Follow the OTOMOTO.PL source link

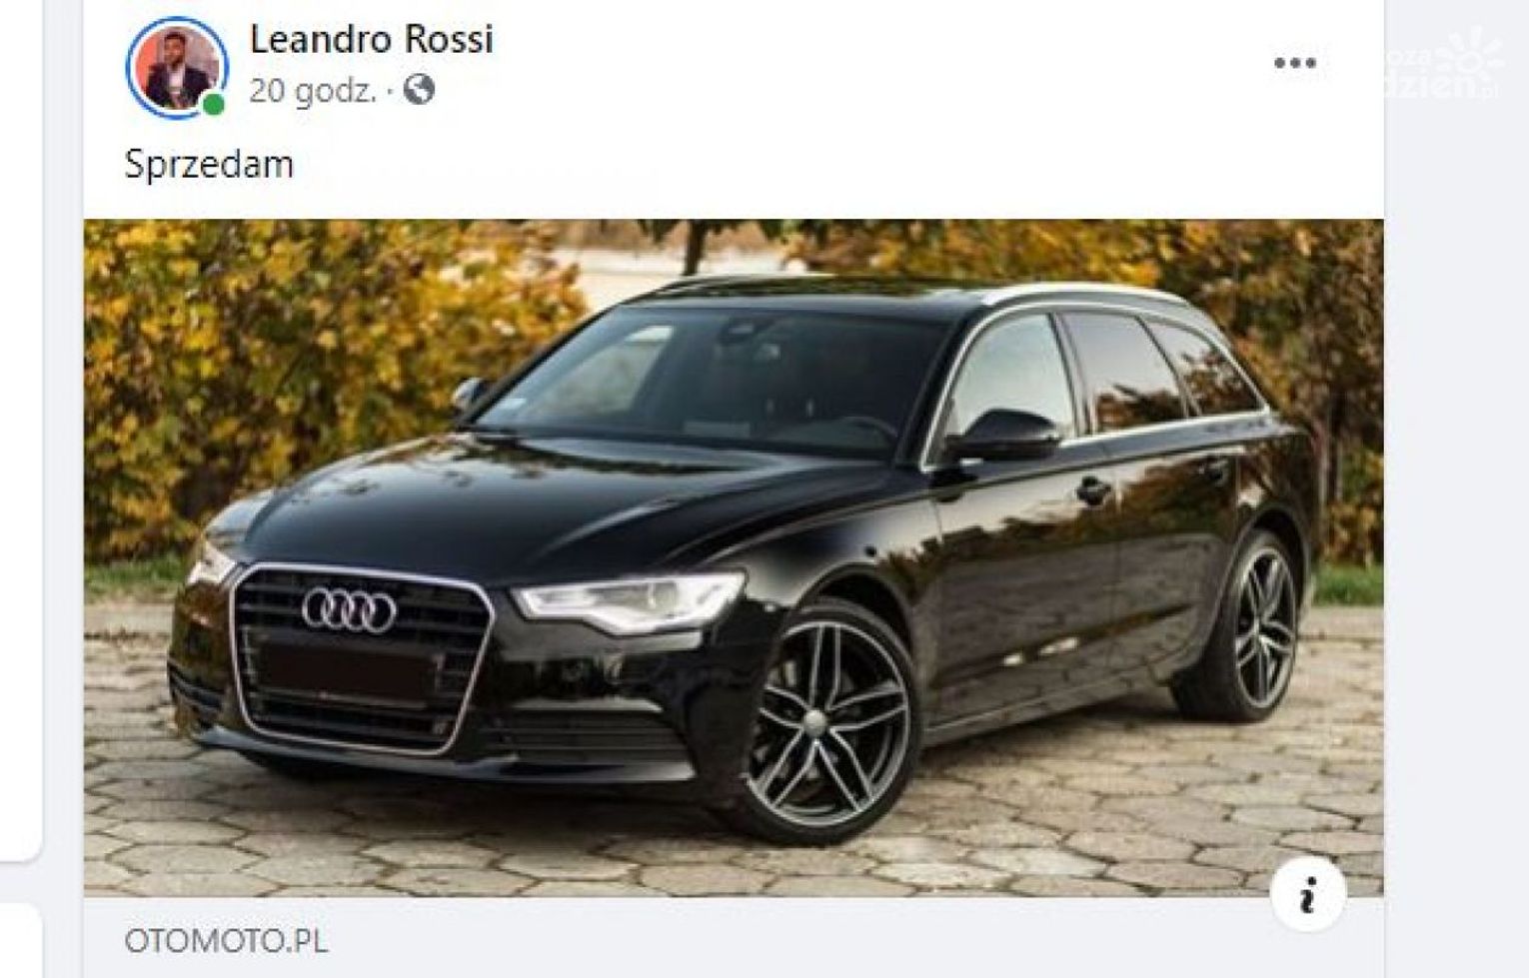pyautogui.click(x=226, y=941)
